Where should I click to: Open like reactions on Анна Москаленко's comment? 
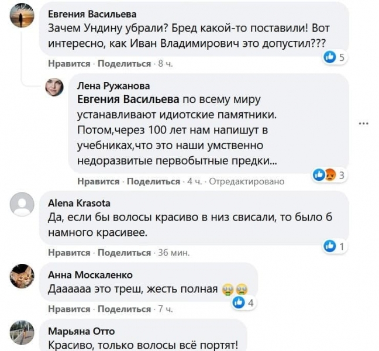[x=243, y=302]
